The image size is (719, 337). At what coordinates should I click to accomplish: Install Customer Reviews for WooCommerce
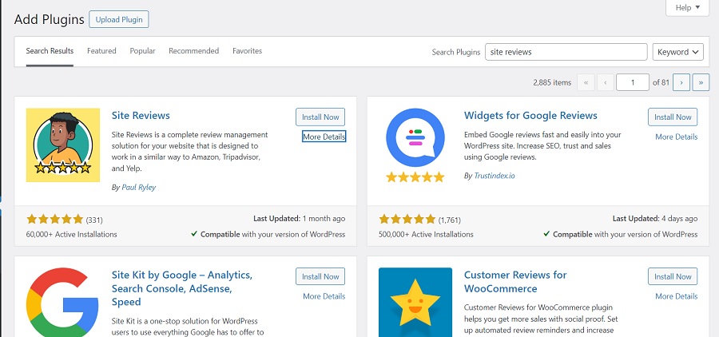[x=673, y=276]
